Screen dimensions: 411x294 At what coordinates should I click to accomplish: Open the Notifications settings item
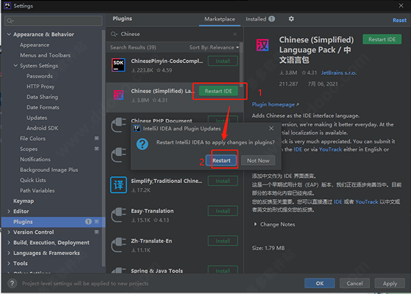35,159
